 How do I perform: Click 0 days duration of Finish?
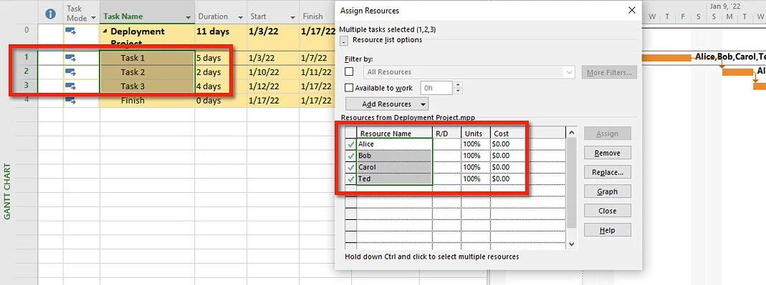(x=220, y=101)
